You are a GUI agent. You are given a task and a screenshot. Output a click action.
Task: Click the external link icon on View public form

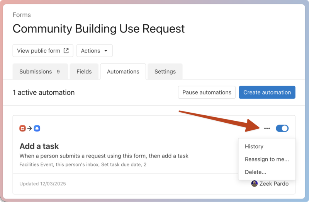click(66, 51)
